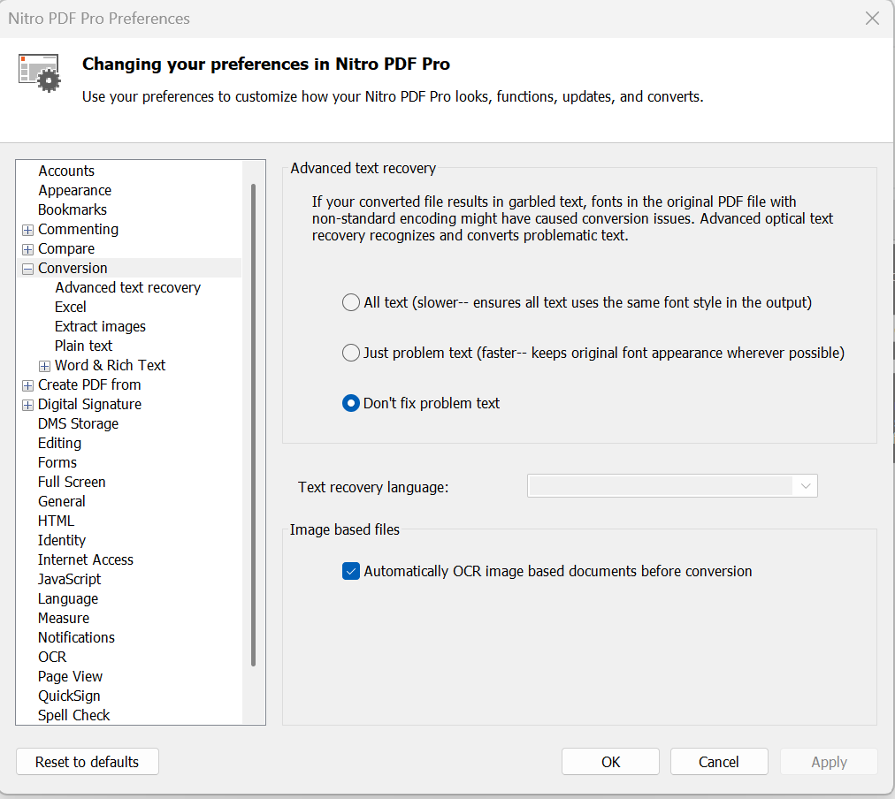
Task: Open QuickSign preferences
Action: click(69, 696)
